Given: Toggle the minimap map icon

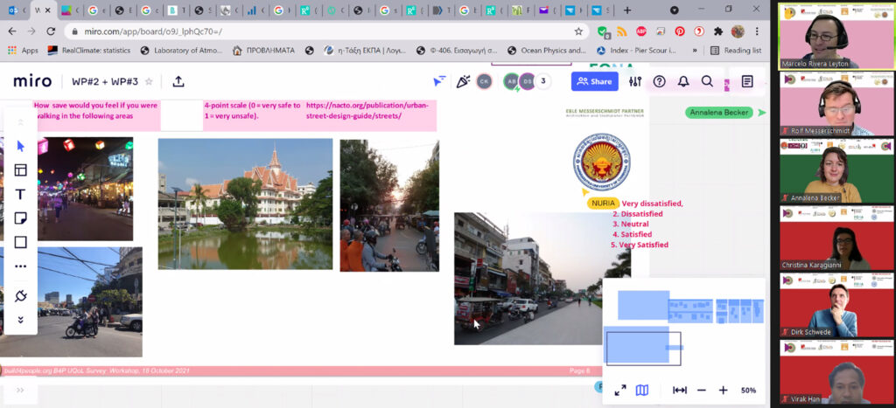Looking at the screenshot, I should click(x=642, y=391).
